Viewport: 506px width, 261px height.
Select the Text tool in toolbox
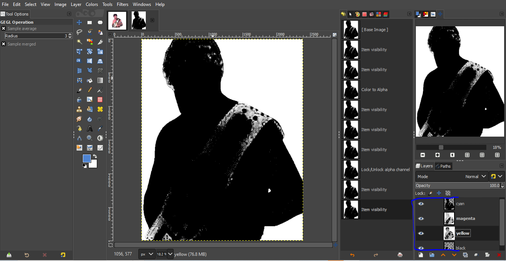pos(89,128)
